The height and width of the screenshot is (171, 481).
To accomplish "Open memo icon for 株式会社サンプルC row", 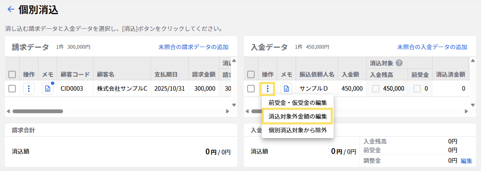I will [48, 89].
